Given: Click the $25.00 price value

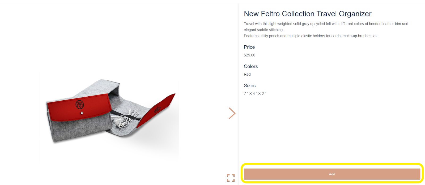Looking at the screenshot, I should pyautogui.click(x=249, y=55).
